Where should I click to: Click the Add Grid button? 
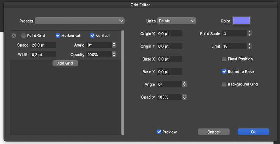(65, 63)
